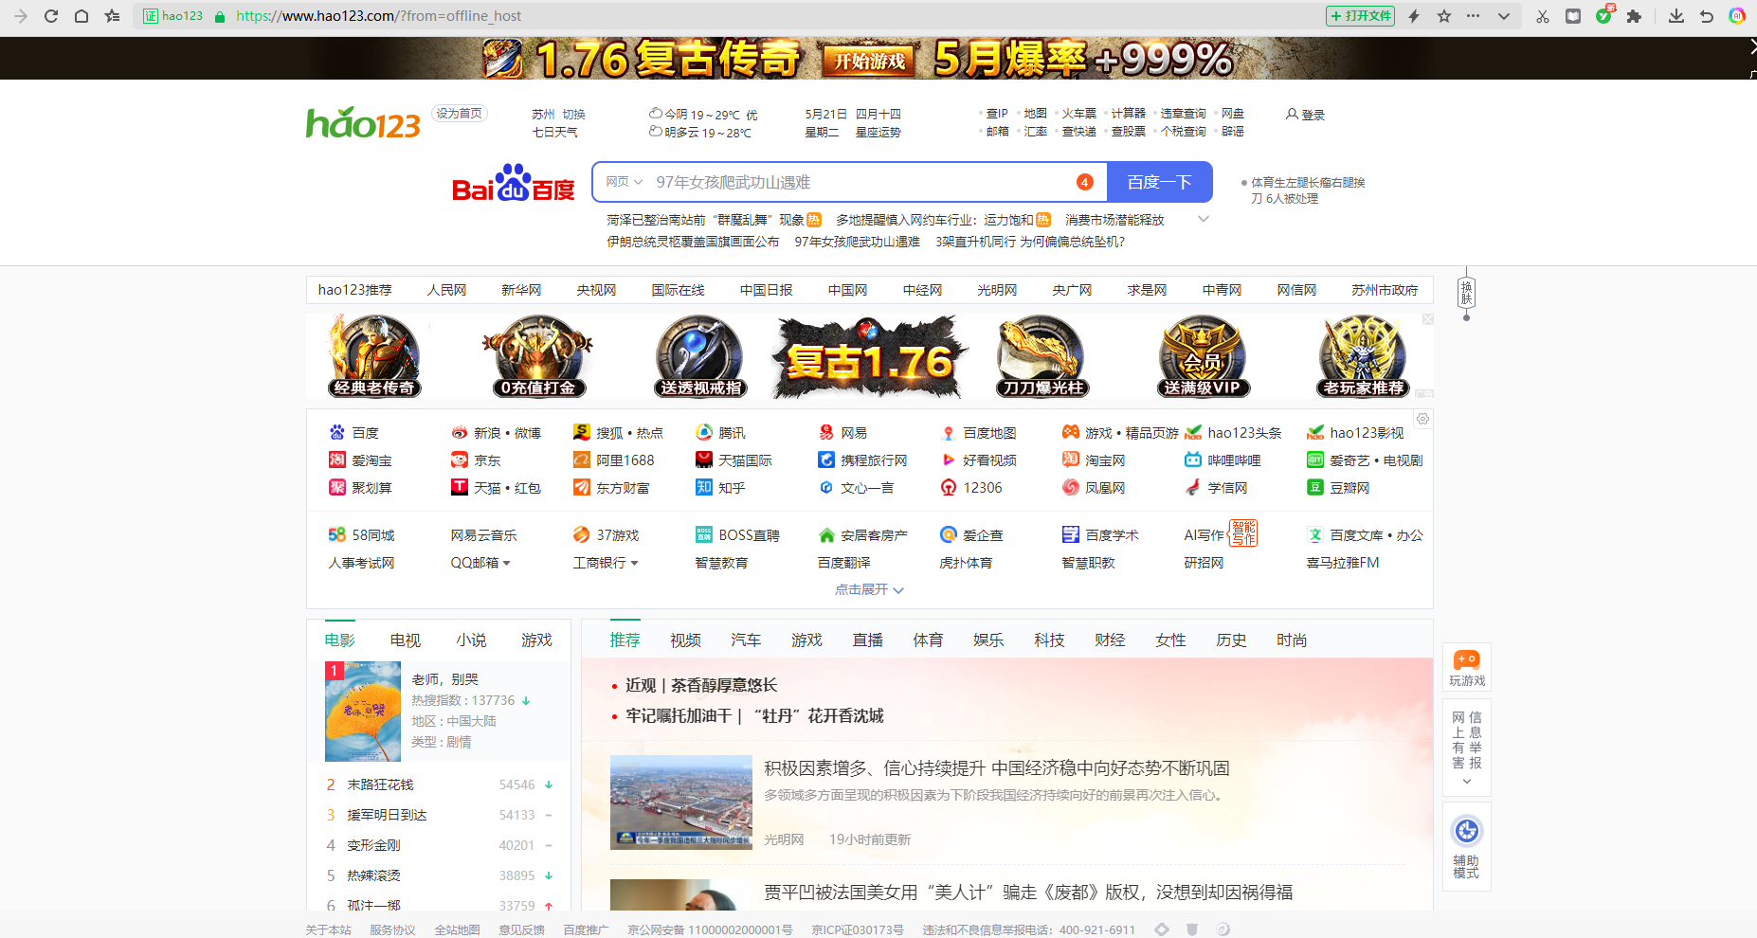Click the 打开文件 toolbar button
The image size is (1757, 938).
click(1360, 16)
